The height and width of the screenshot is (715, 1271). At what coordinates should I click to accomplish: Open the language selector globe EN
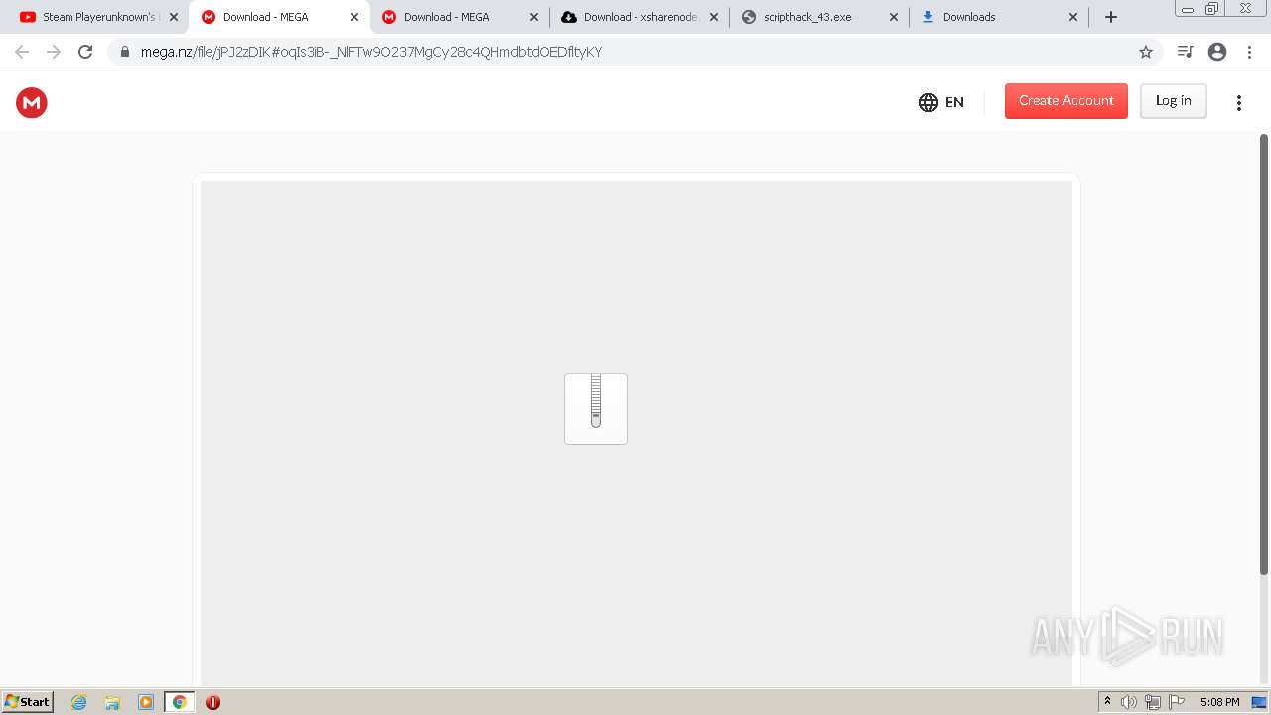(x=941, y=102)
